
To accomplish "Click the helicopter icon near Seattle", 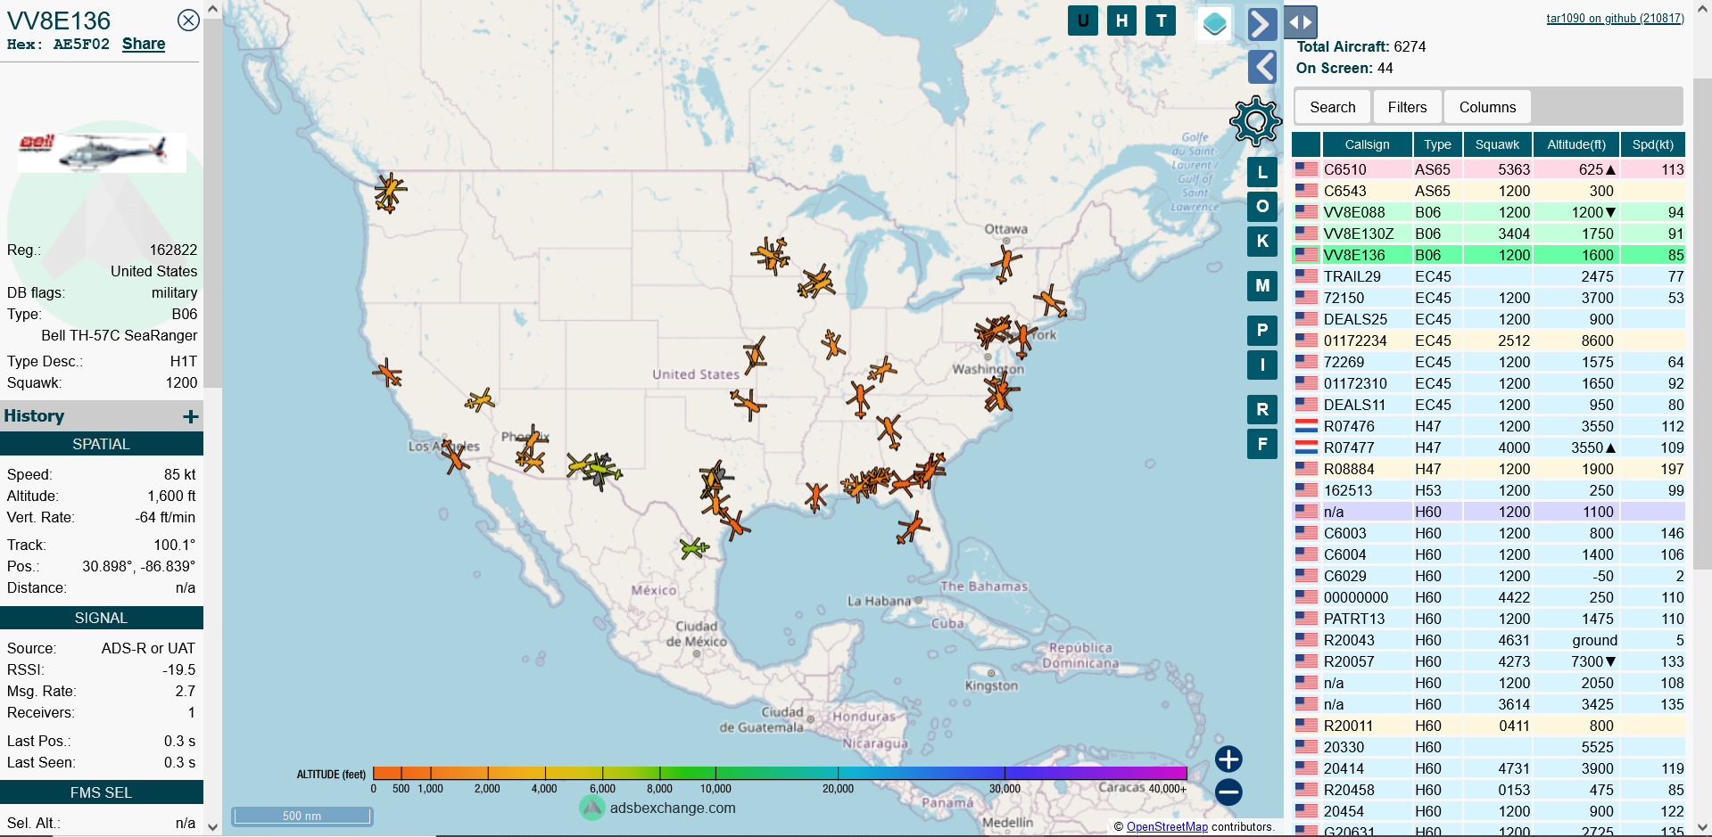I will point(389,192).
